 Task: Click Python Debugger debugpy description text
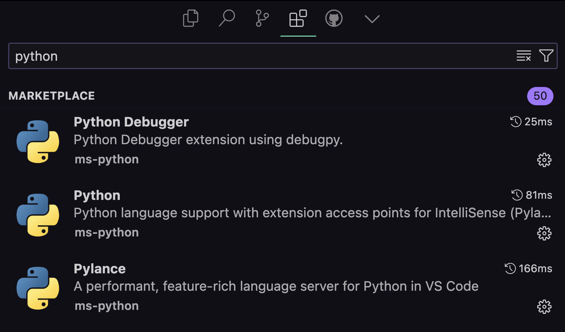[208, 140]
